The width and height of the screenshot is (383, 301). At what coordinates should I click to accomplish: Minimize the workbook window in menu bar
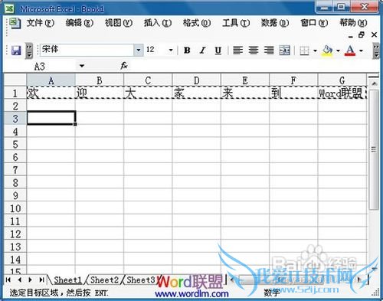(x=351, y=37)
